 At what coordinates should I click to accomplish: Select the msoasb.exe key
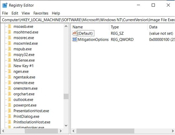[23, 27]
